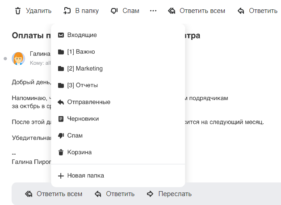Open the three-dots more actions menu
The width and height of the screenshot is (281, 205).
click(x=153, y=11)
